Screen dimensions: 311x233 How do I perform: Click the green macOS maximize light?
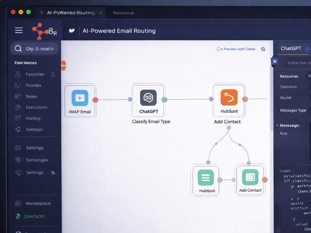point(29,12)
